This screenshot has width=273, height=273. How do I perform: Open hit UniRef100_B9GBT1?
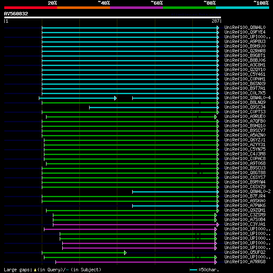pos(245,56)
